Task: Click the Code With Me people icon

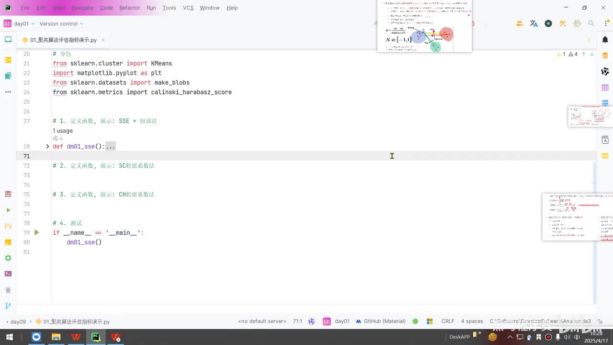Action: click(520, 23)
